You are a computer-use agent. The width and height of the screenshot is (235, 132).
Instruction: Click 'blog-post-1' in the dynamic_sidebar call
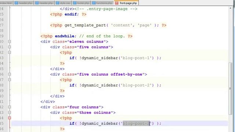coord(136,58)
